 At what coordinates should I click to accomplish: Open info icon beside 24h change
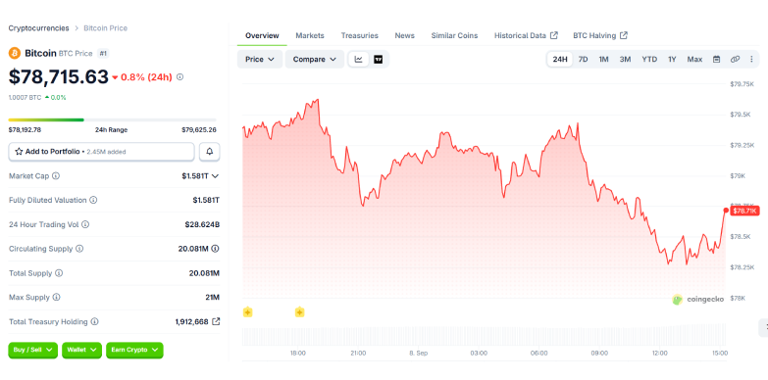pyautogui.click(x=179, y=76)
